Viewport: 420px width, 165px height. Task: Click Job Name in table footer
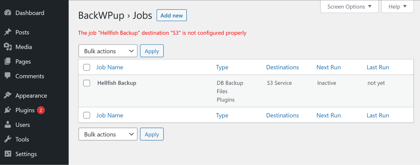point(110,115)
